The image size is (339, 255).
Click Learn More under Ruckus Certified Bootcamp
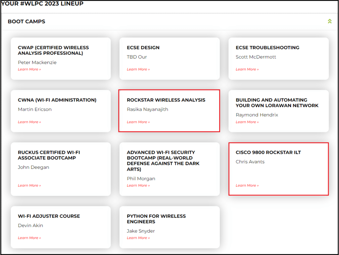[29, 185]
